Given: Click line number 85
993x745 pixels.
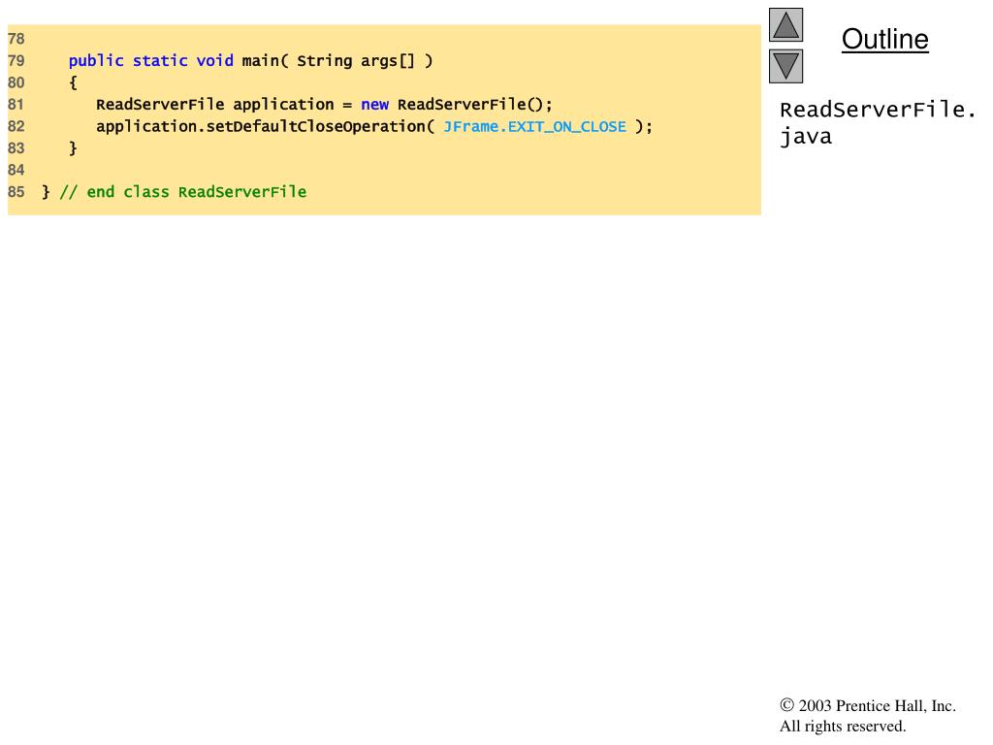Looking at the screenshot, I should pyautogui.click(x=16, y=192).
